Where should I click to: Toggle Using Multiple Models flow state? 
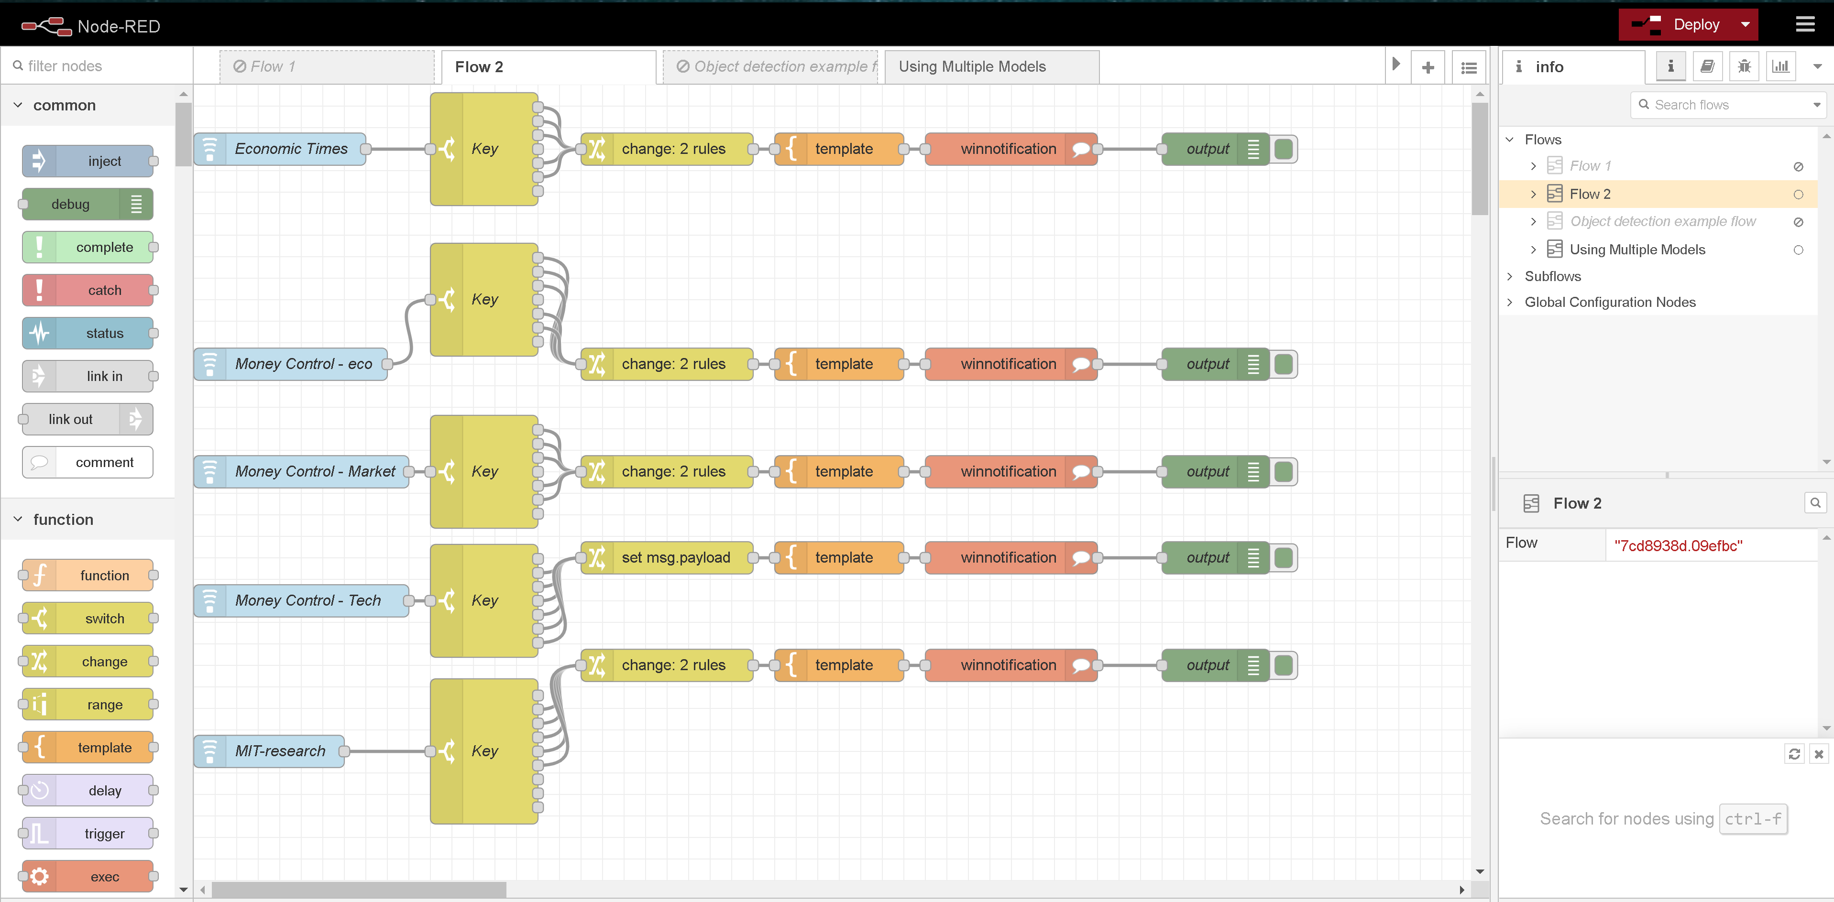[x=1798, y=250]
